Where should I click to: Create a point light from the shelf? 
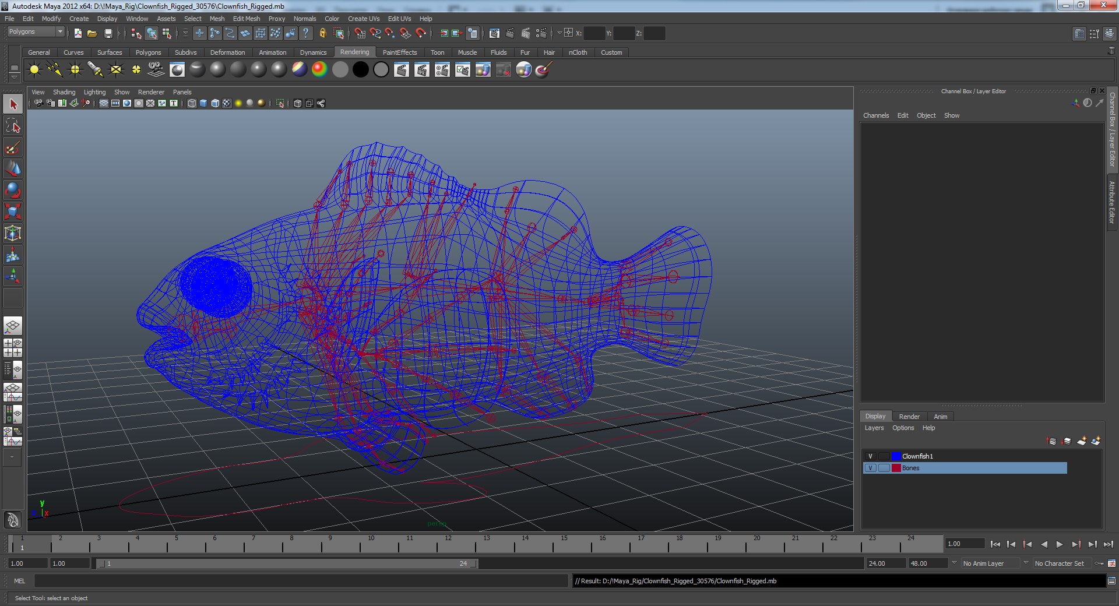pos(75,70)
